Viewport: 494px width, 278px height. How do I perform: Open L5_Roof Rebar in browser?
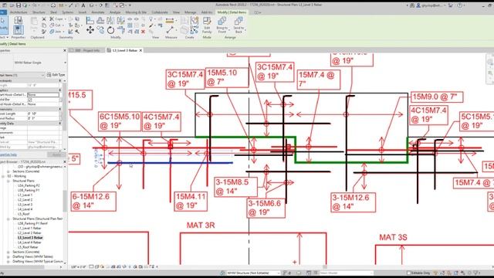tap(28, 247)
